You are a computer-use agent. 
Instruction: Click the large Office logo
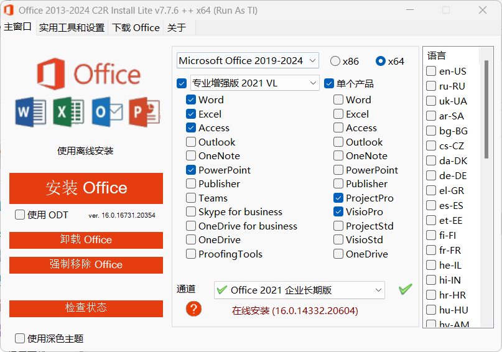(89, 74)
